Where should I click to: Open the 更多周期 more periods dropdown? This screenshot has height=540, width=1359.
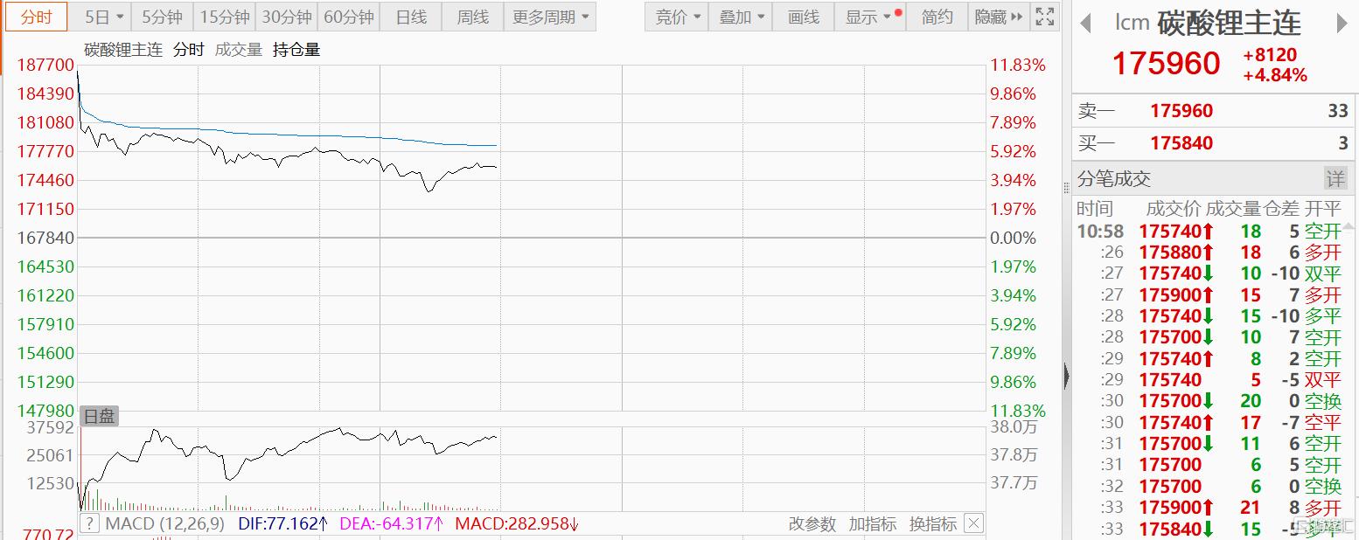tap(551, 17)
